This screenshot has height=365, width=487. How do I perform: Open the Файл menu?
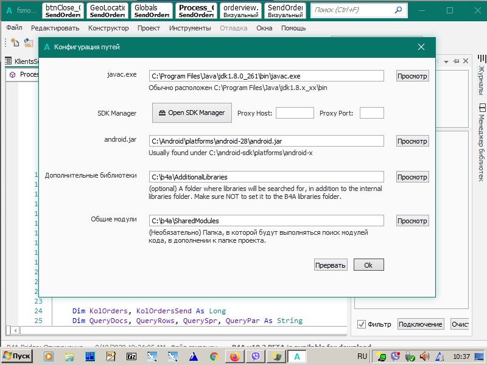[15, 28]
